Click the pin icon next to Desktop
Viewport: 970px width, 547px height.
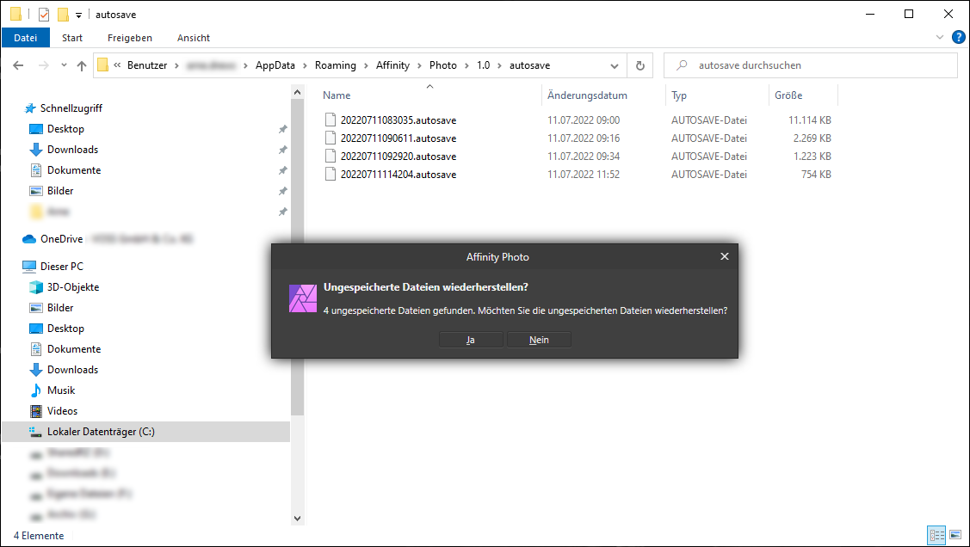point(282,129)
